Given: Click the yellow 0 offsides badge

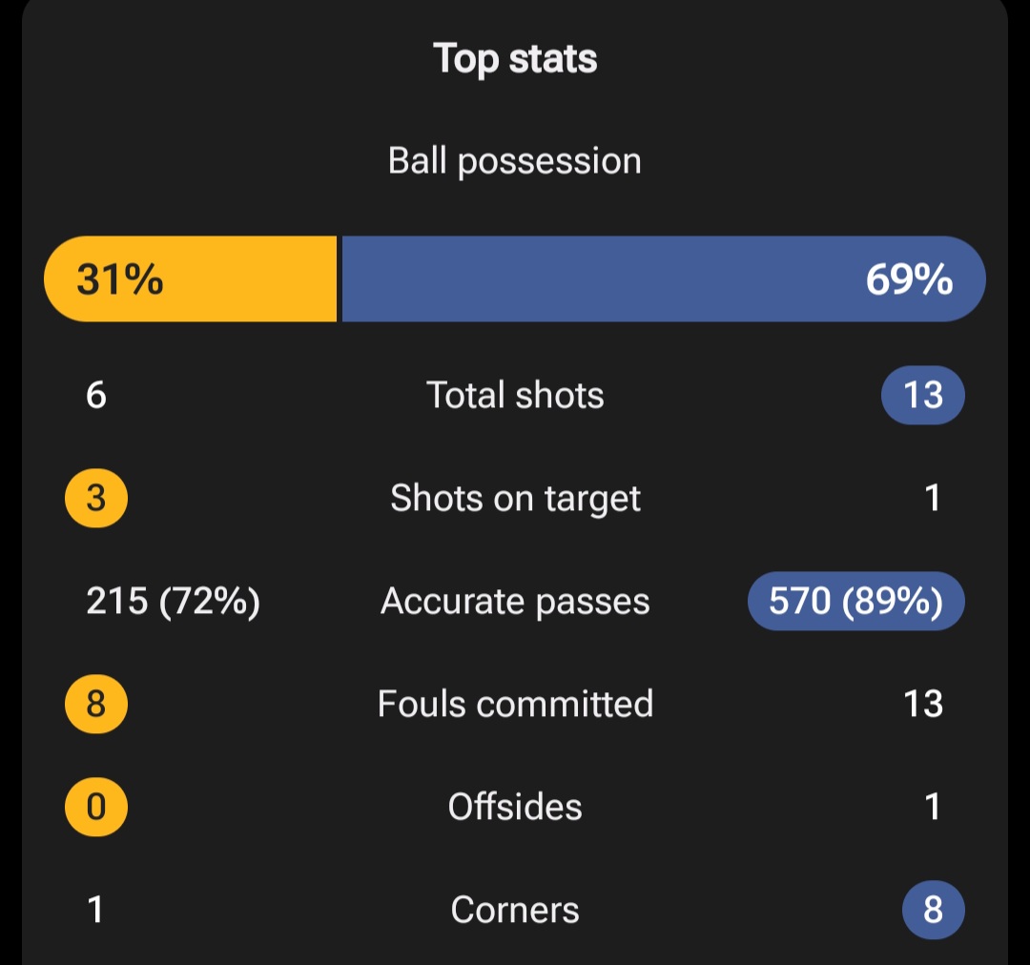Looking at the screenshot, I should [x=96, y=807].
